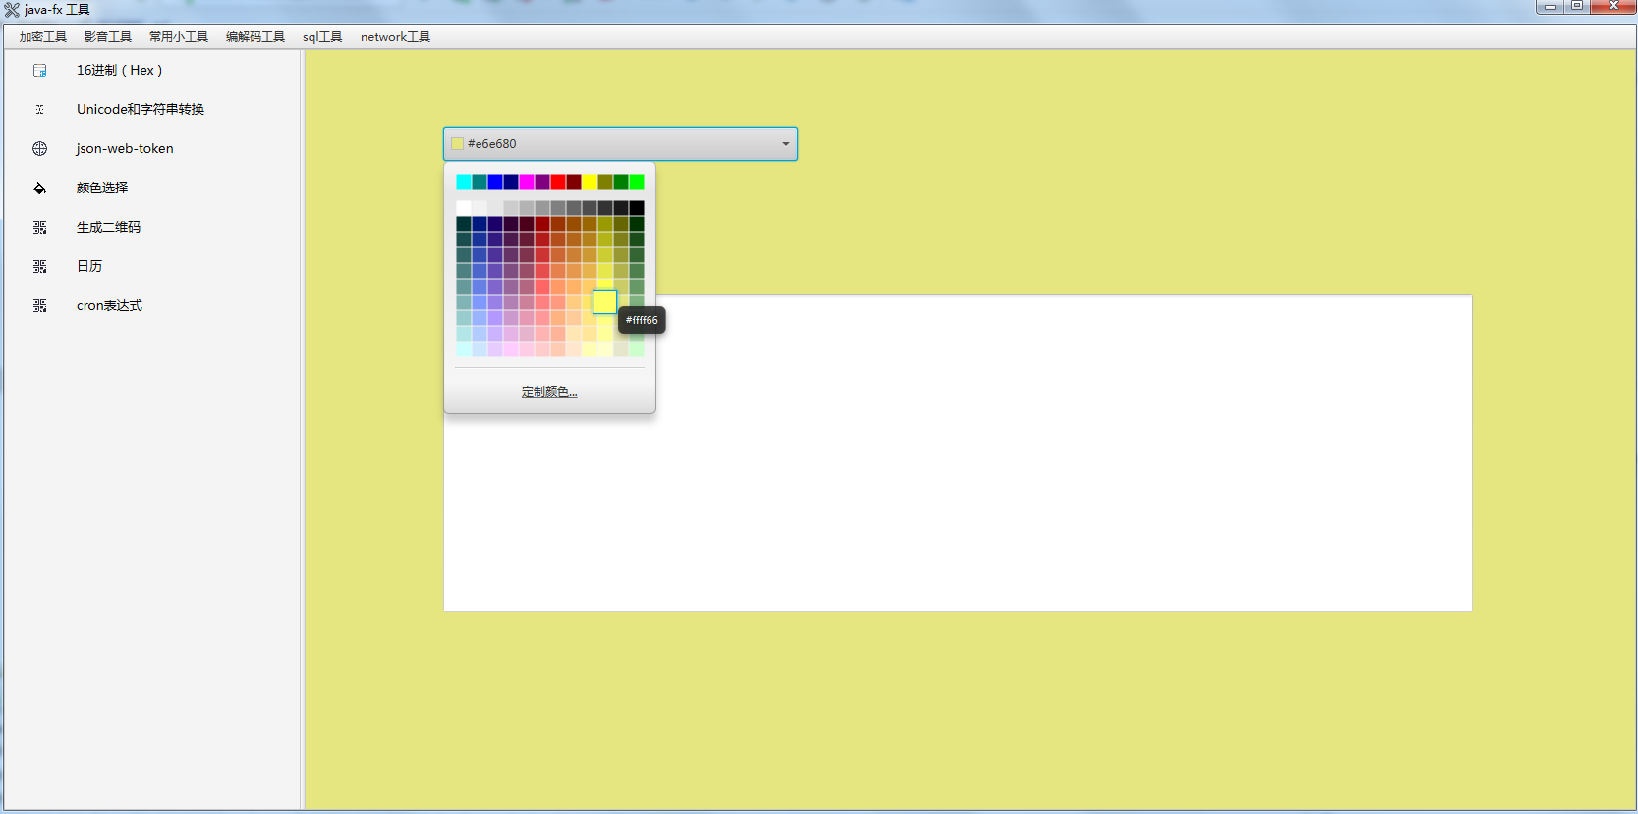The image size is (1638, 814).
Task: Pick the highlighted #ffff66 yellow swatch
Action: [x=605, y=301]
